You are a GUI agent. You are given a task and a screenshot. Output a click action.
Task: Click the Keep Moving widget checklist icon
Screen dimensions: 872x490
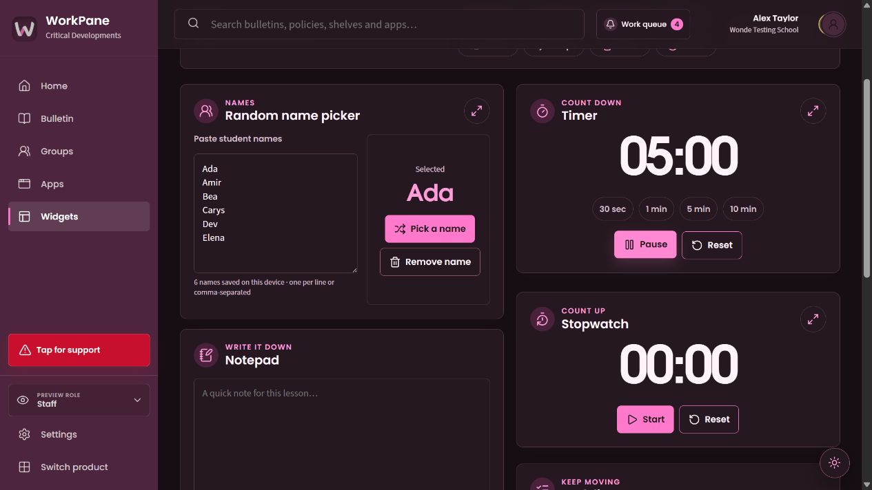tap(542, 484)
